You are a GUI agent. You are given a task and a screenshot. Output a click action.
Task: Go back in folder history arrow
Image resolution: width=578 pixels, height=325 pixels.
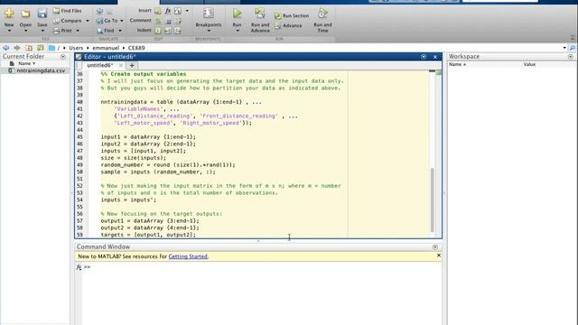6,48
